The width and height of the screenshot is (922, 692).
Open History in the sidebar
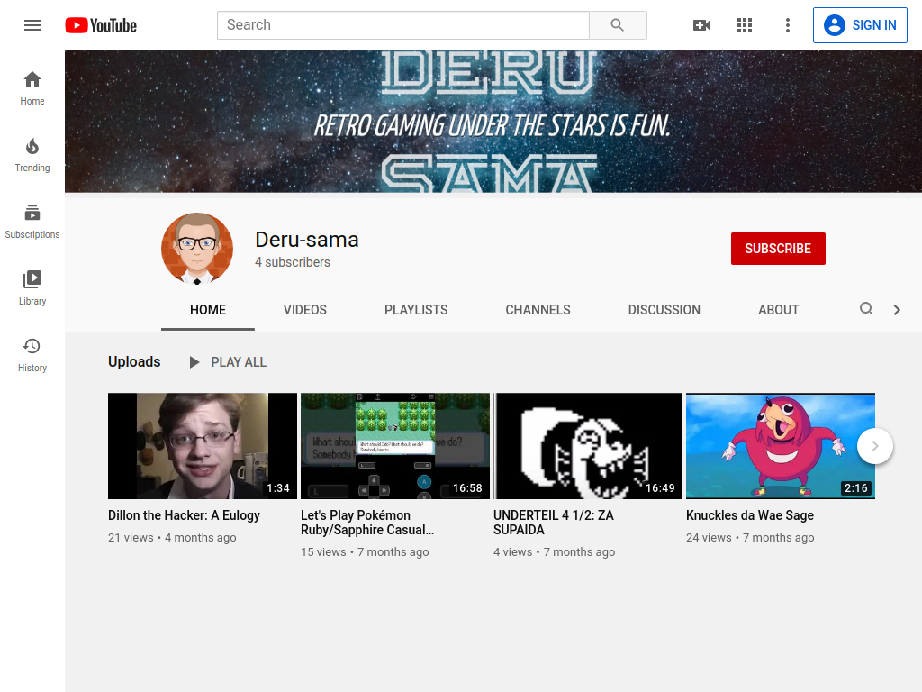point(32,355)
